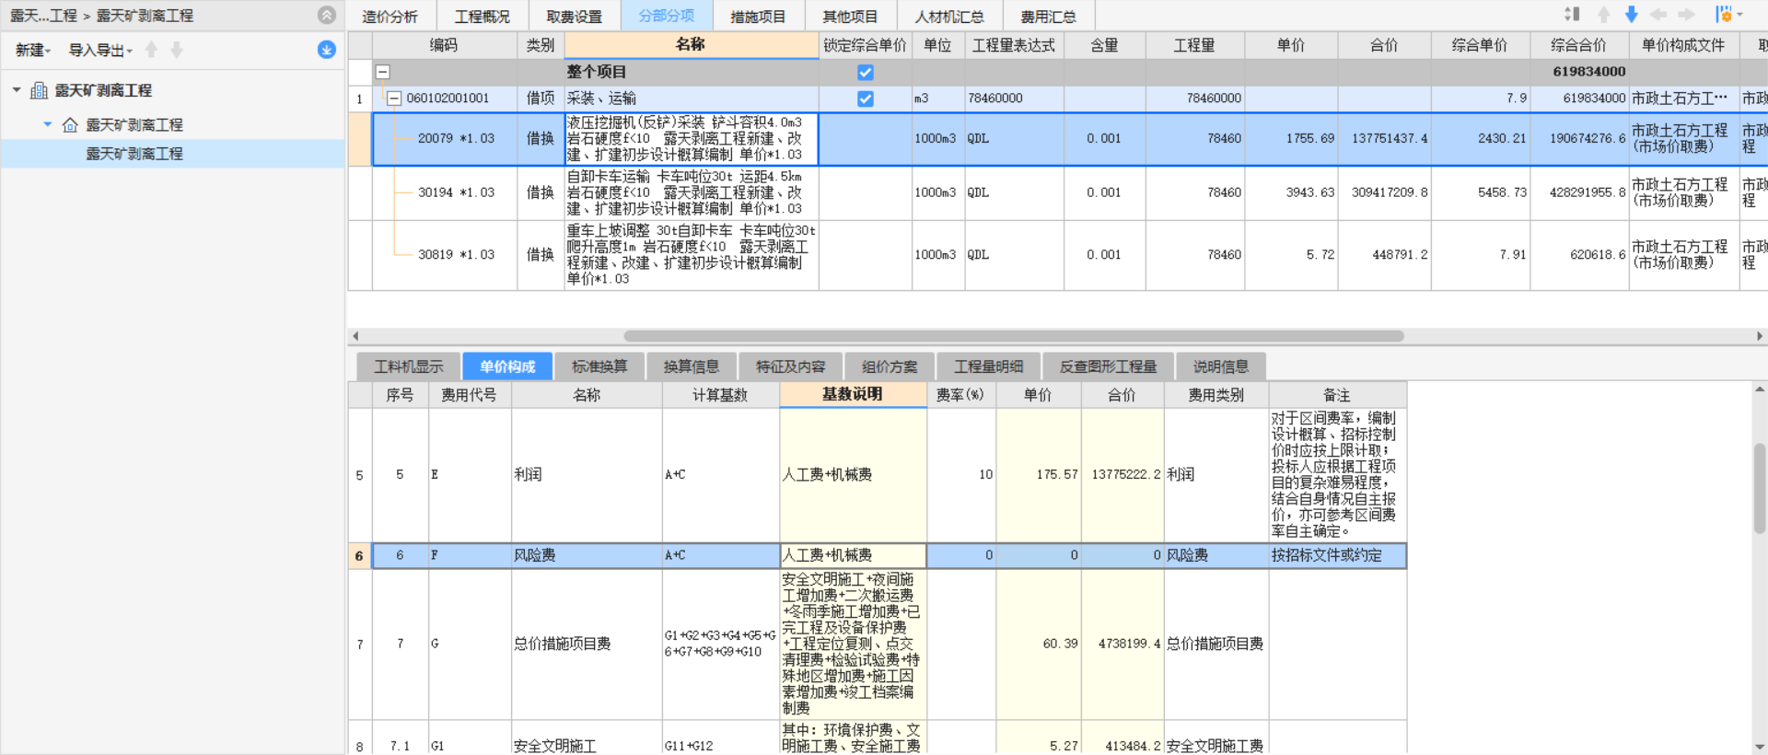This screenshot has height=755, width=1768.
Task: Open the 组价方案 bottom tab
Action: (890, 366)
